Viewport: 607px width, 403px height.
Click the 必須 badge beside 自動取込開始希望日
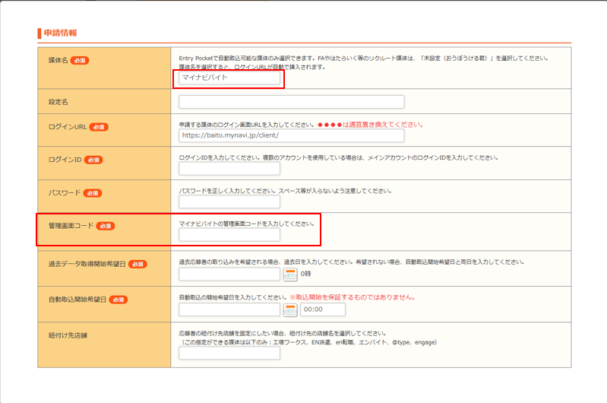tap(117, 300)
